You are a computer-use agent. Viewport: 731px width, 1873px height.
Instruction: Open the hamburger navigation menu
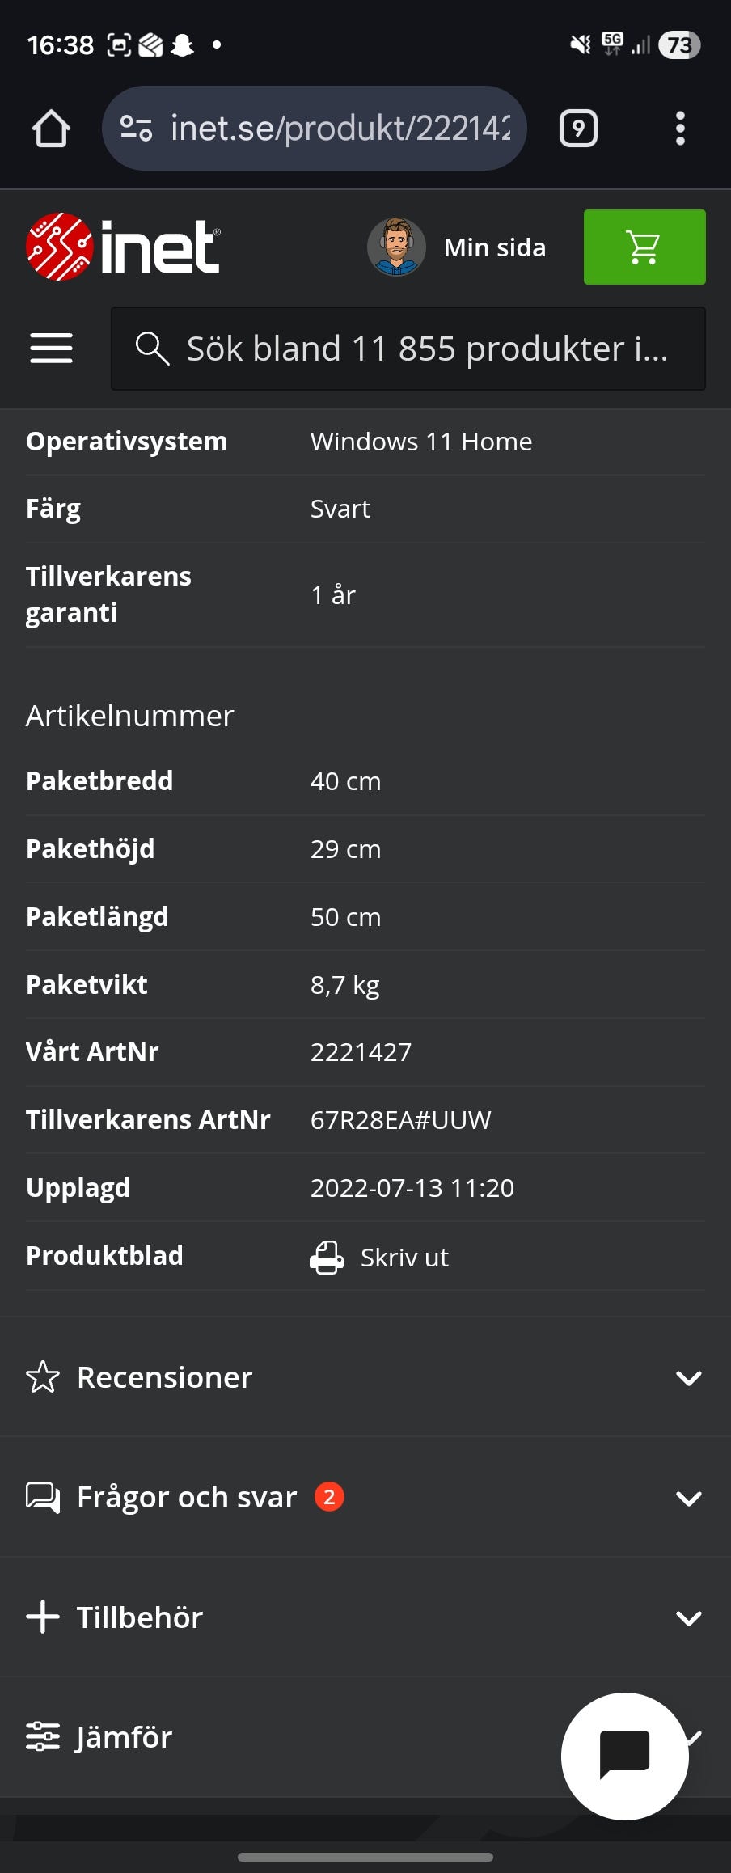point(51,348)
